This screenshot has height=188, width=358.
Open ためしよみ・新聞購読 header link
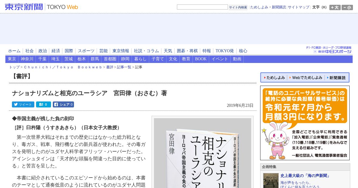coord(268,7)
